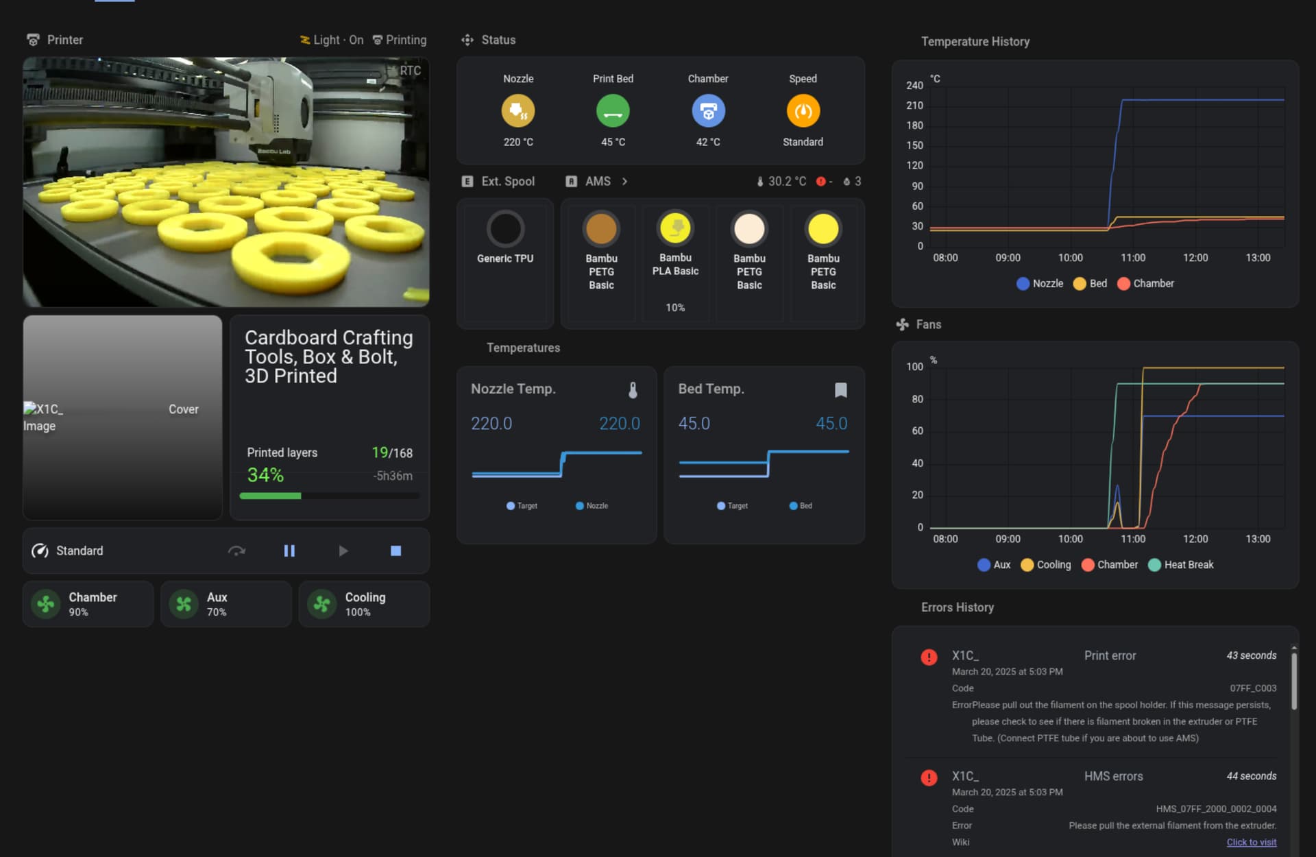Click the resume play button
This screenshot has height=857, width=1316.
coord(343,551)
